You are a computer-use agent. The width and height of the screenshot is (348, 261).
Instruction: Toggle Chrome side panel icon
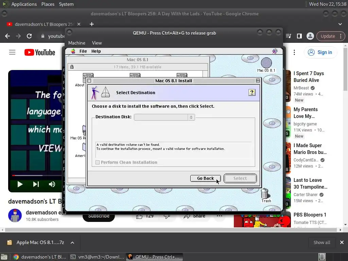299,36
